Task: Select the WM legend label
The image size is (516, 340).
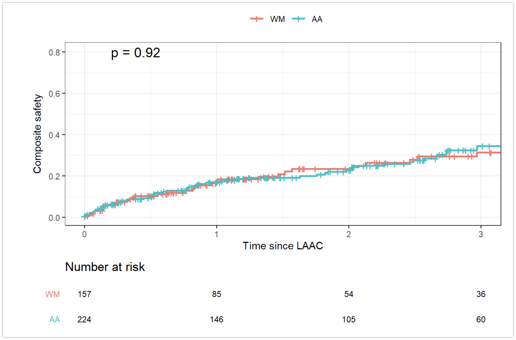Action: [277, 19]
